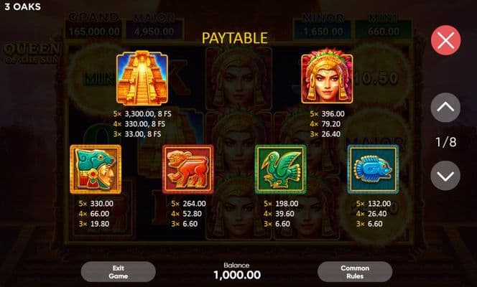477x287 pixels.
Task: Click the Balance 1,000.00 display
Action: tap(237, 271)
